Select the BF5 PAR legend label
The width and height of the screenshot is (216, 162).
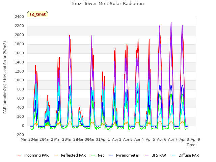[159, 155]
